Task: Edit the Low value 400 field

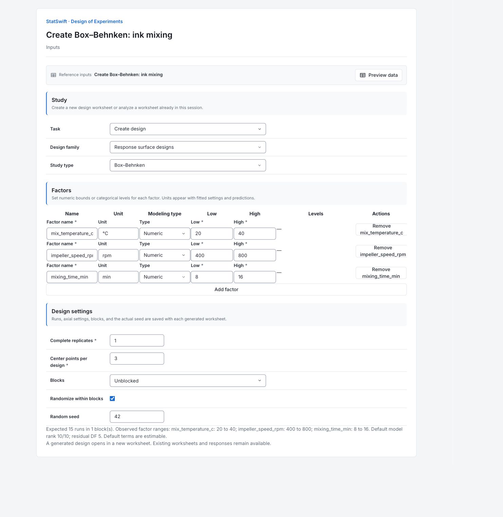Action: point(212,255)
